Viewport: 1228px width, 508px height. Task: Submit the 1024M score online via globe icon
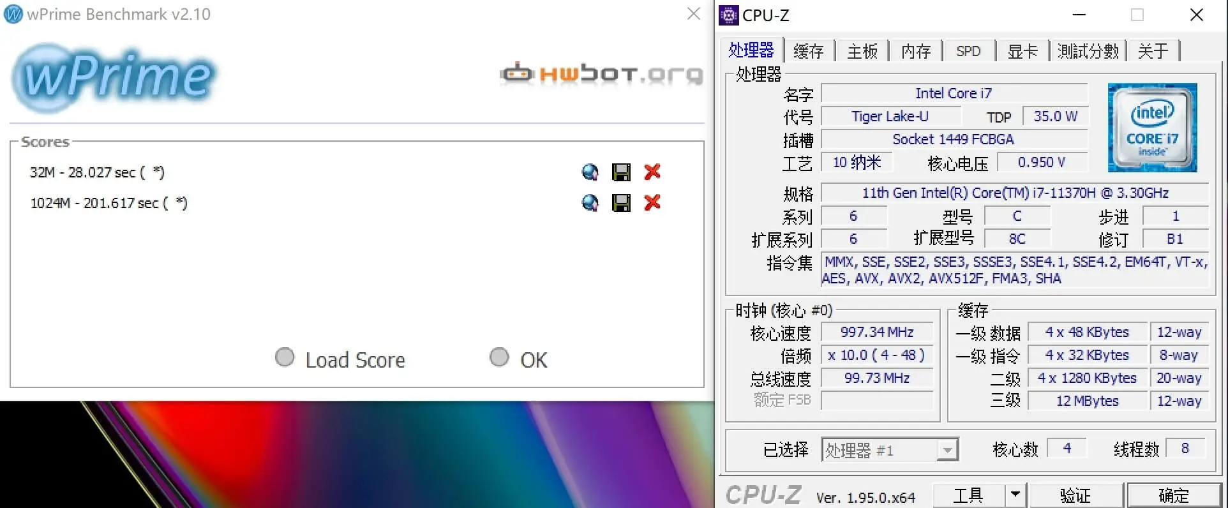click(590, 203)
